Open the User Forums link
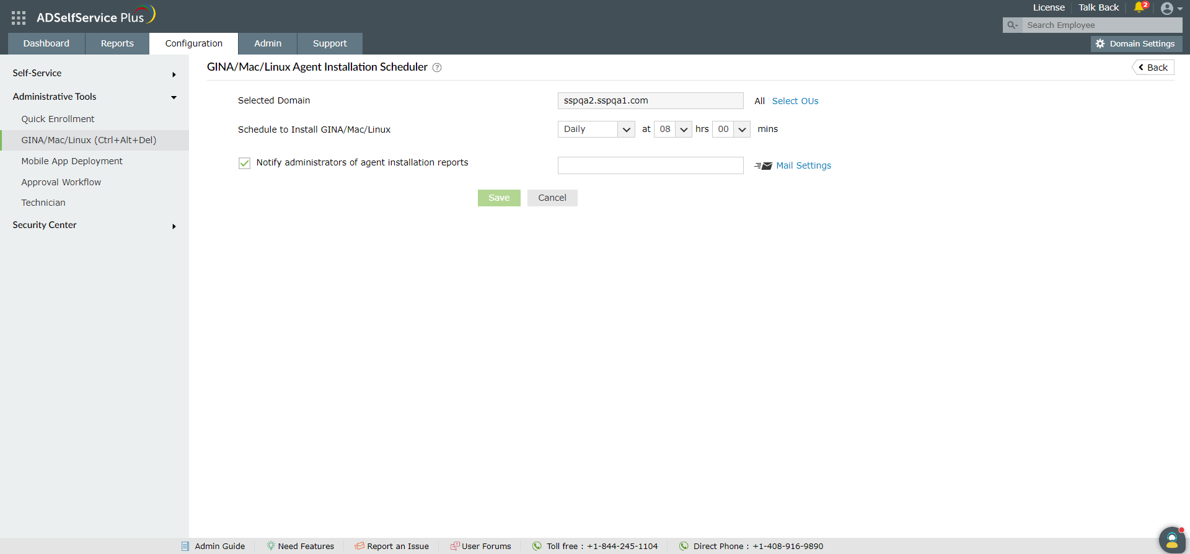This screenshot has width=1190, height=554. (x=487, y=546)
